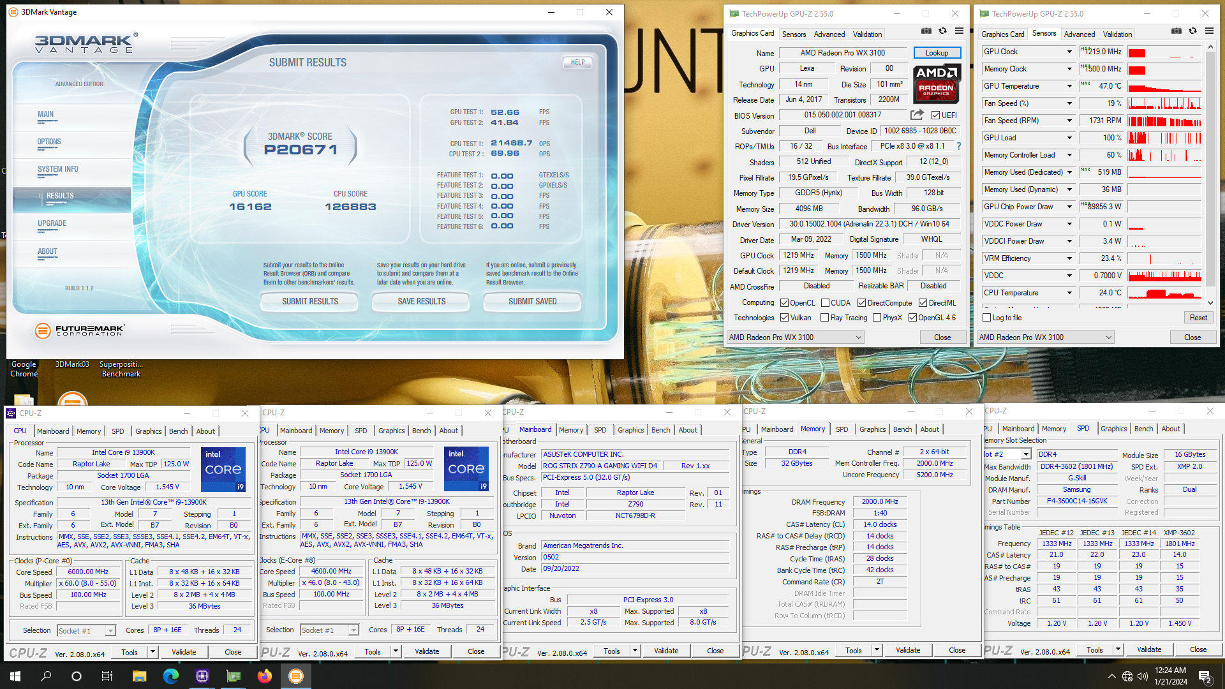
Task: Click the SUBMIT RESULTS button in 3DMark
Action: (310, 302)
